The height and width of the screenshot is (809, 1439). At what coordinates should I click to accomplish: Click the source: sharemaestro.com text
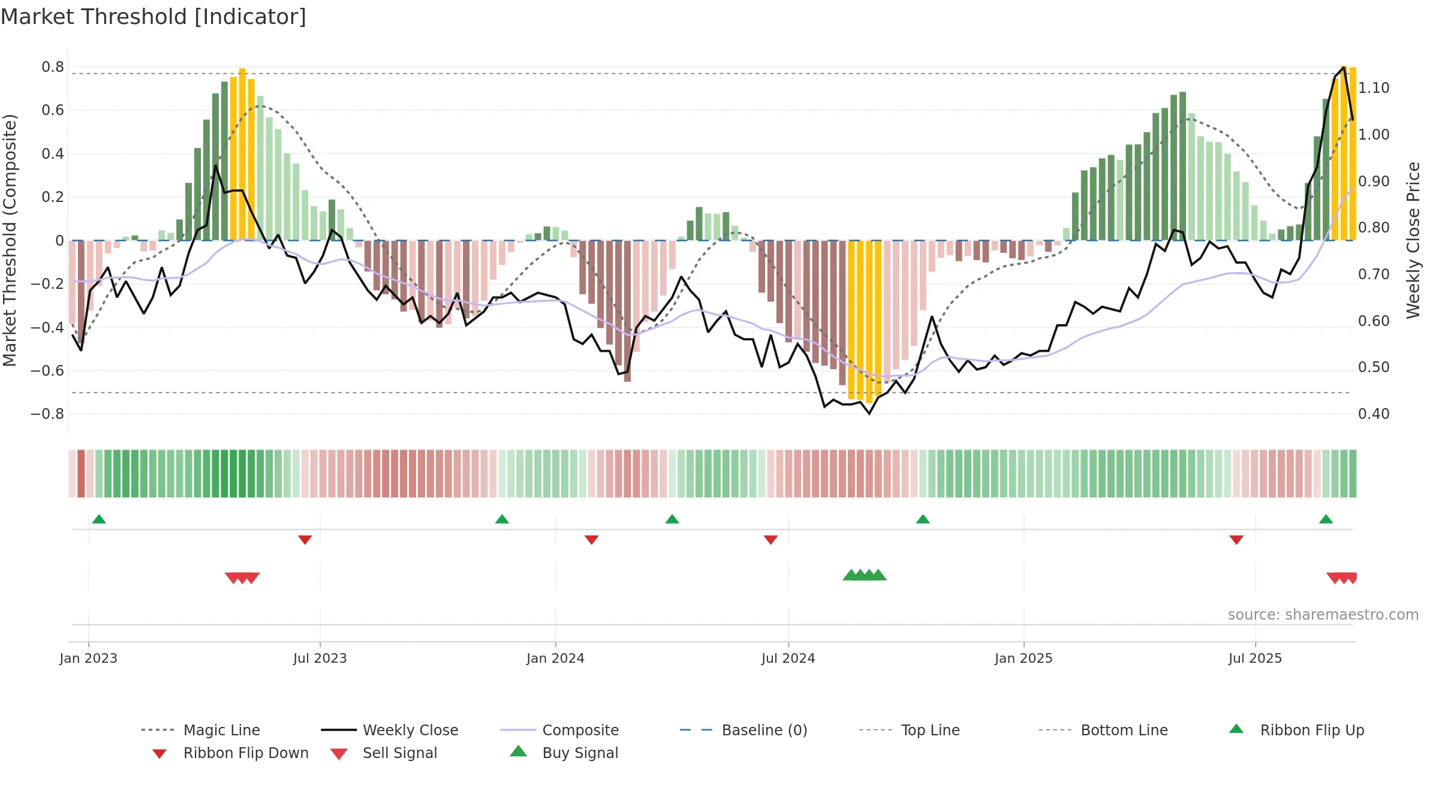1323,615
